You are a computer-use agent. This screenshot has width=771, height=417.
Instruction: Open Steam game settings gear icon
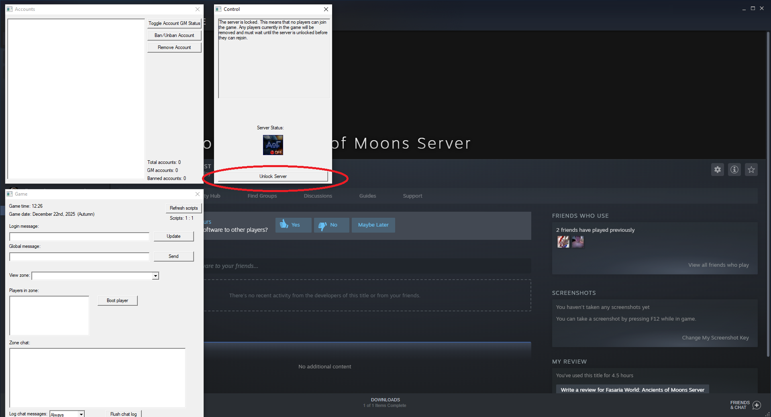pos(718,170)
